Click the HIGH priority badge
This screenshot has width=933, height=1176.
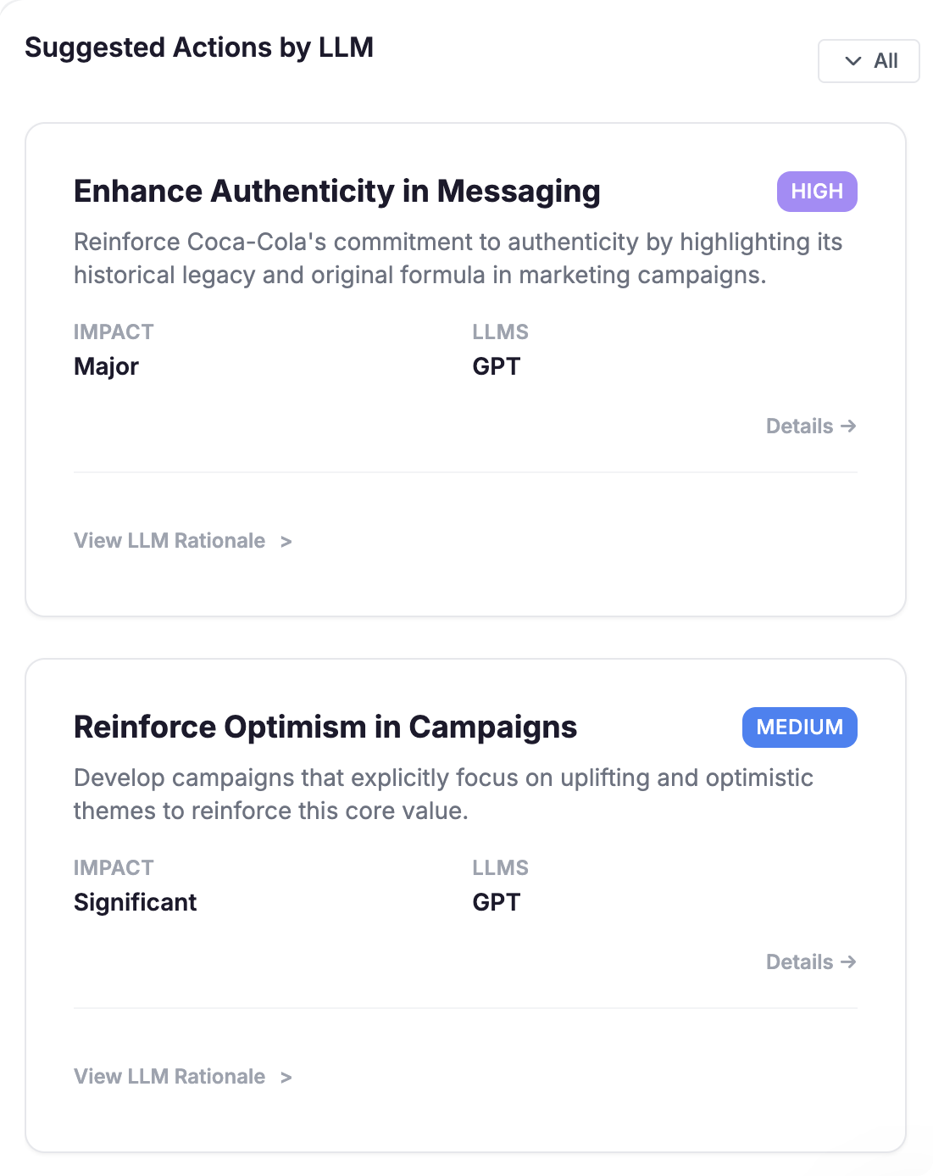pos(816,191)
